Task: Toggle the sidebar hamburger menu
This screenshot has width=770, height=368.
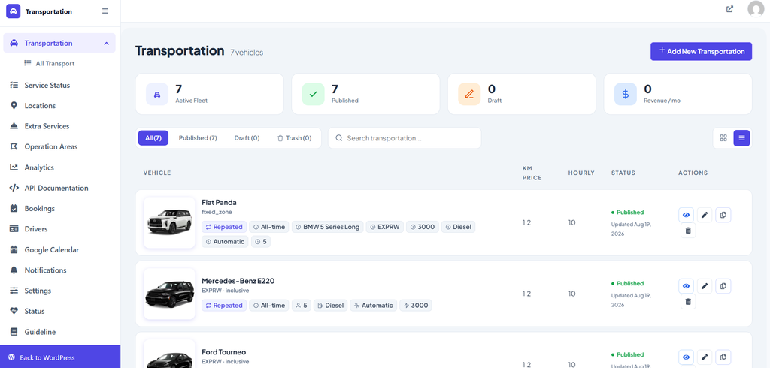Action: (105, 11)
